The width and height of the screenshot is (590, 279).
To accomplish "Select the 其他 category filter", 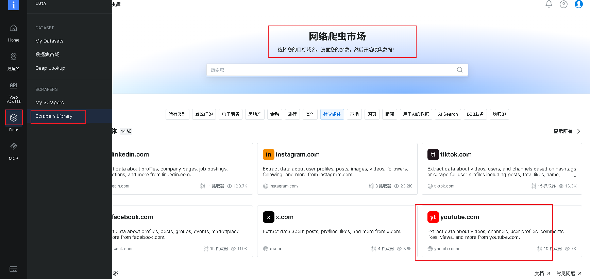I will pos(310,114).
